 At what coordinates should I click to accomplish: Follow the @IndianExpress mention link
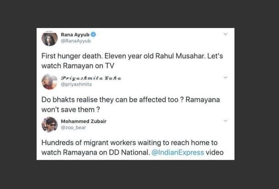pos(178,152)
